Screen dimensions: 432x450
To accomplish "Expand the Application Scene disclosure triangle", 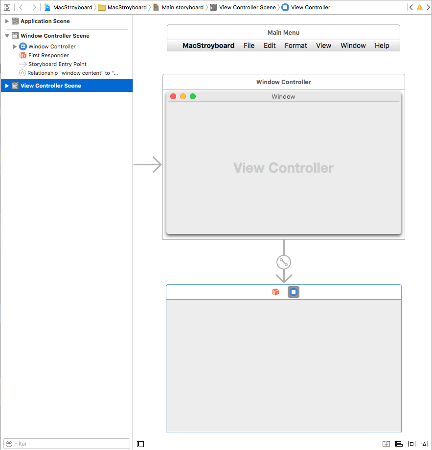I will tap(6, 21).
